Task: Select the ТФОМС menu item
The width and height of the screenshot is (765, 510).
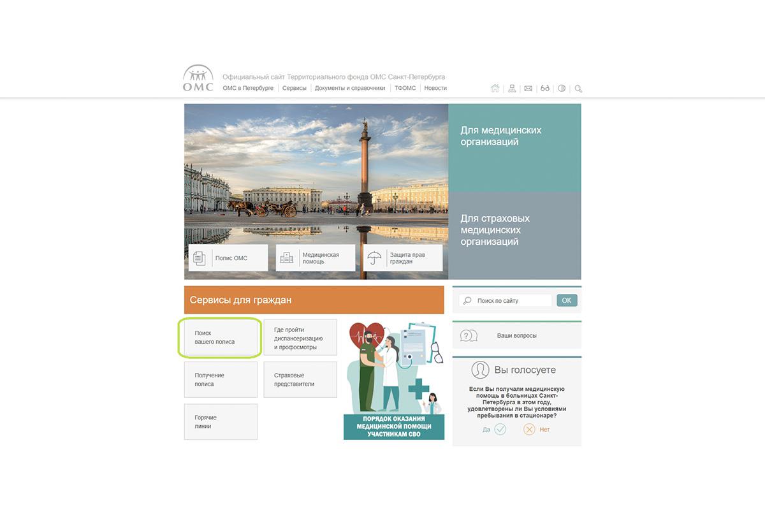Action: coord(405,88)
